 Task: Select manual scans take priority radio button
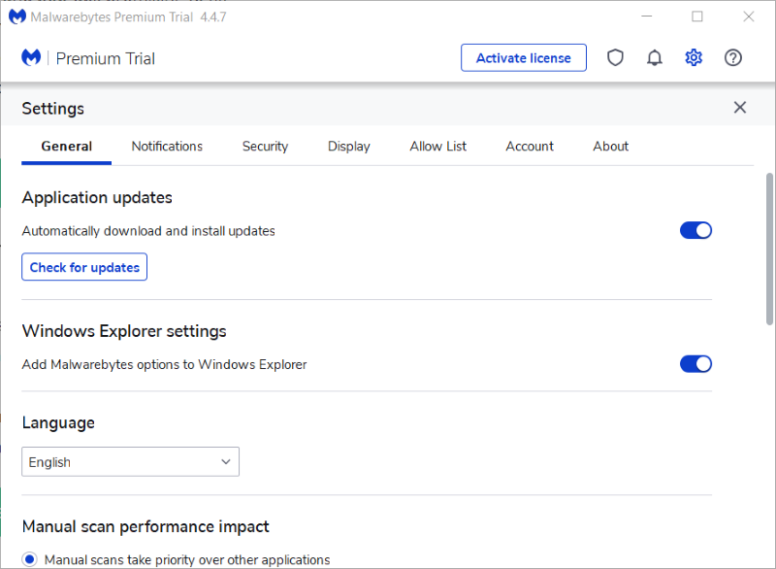(30, 559)
